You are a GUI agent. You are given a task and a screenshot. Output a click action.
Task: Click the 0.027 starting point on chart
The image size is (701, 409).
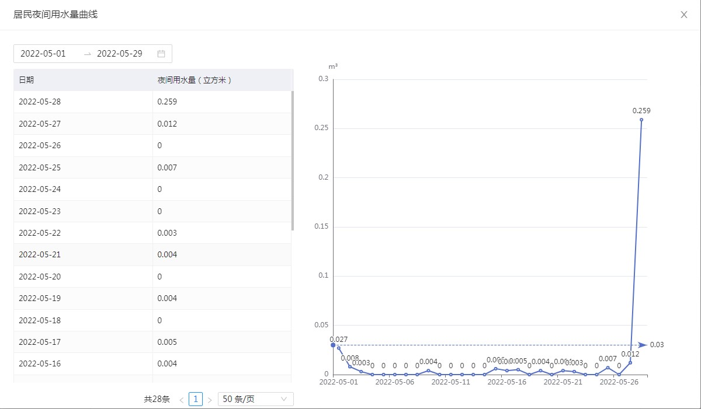(x=339, y=348)
